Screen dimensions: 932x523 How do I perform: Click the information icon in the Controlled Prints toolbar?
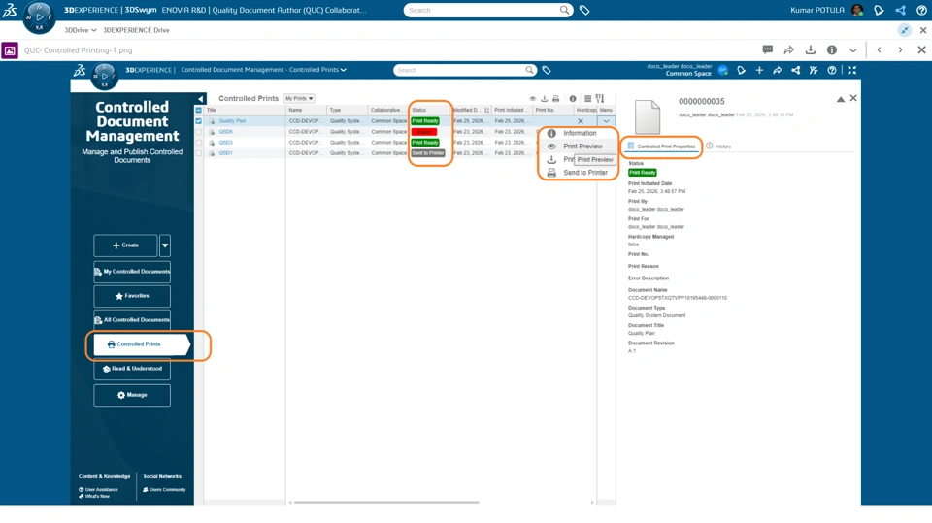(573, 99)
